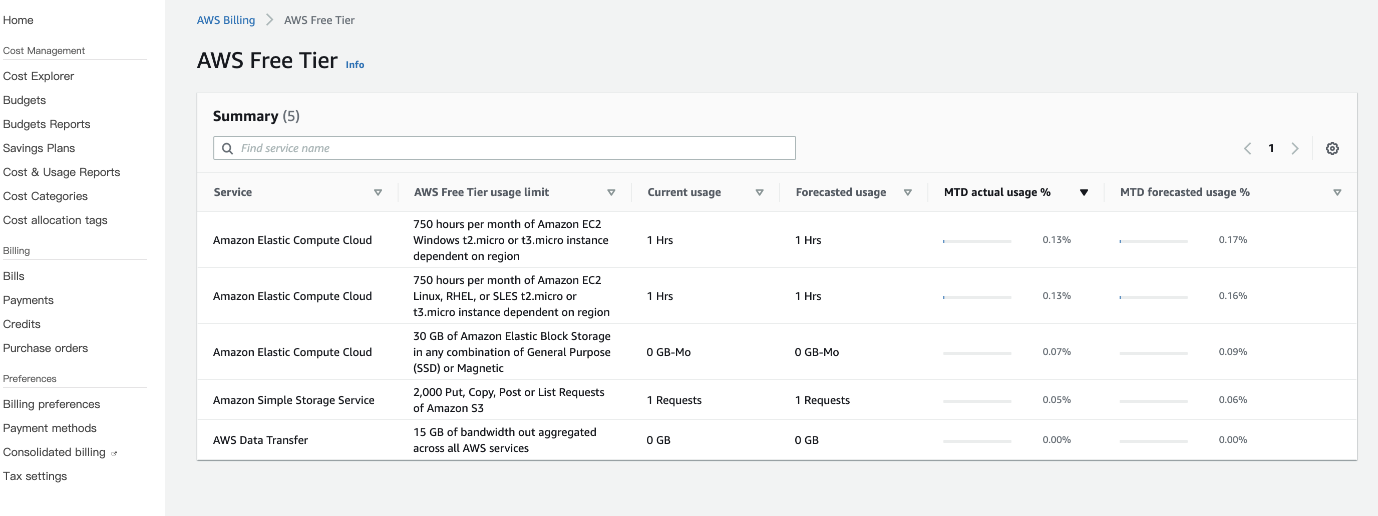1378x516 pixels.
Task: Go to next page of summary
Action: coord(1294,148)
